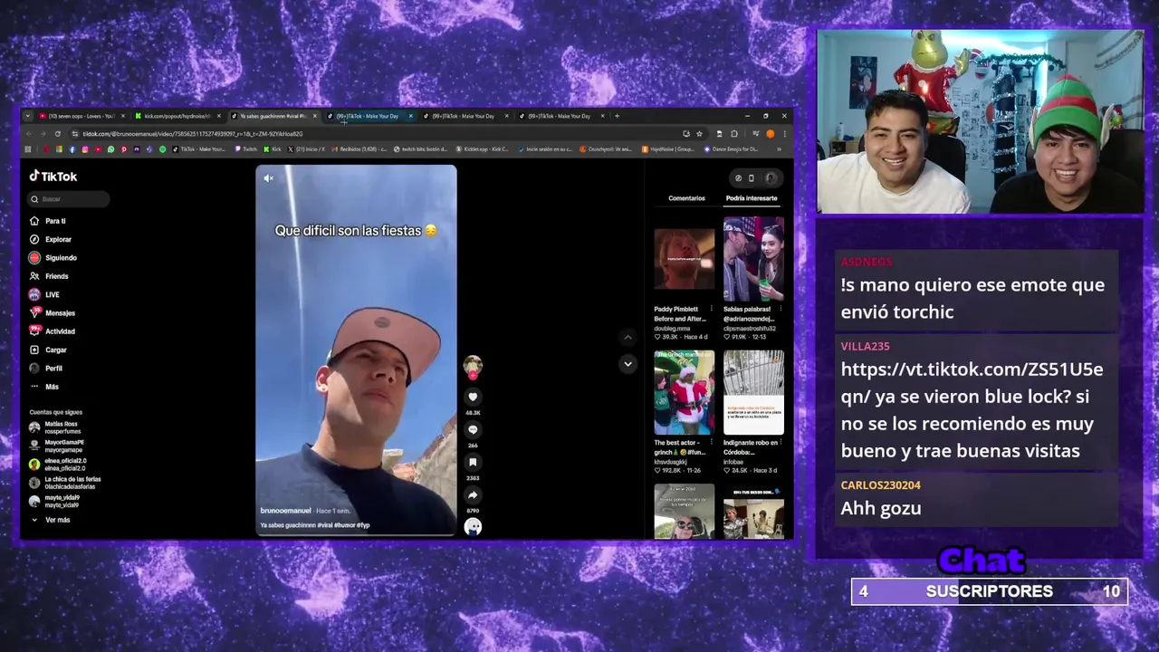The width and height of the screenshot is (1159, 652).
Task: Save the video with the bookmark icon
Action: (473, 462)
